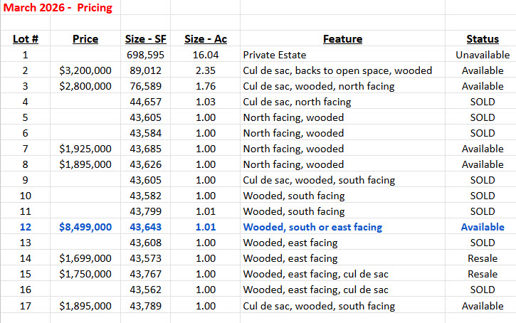Select the 698,595 square footage cell
Image resolution: width=516 pixels, height=323 pixels.
coord(147,55)
